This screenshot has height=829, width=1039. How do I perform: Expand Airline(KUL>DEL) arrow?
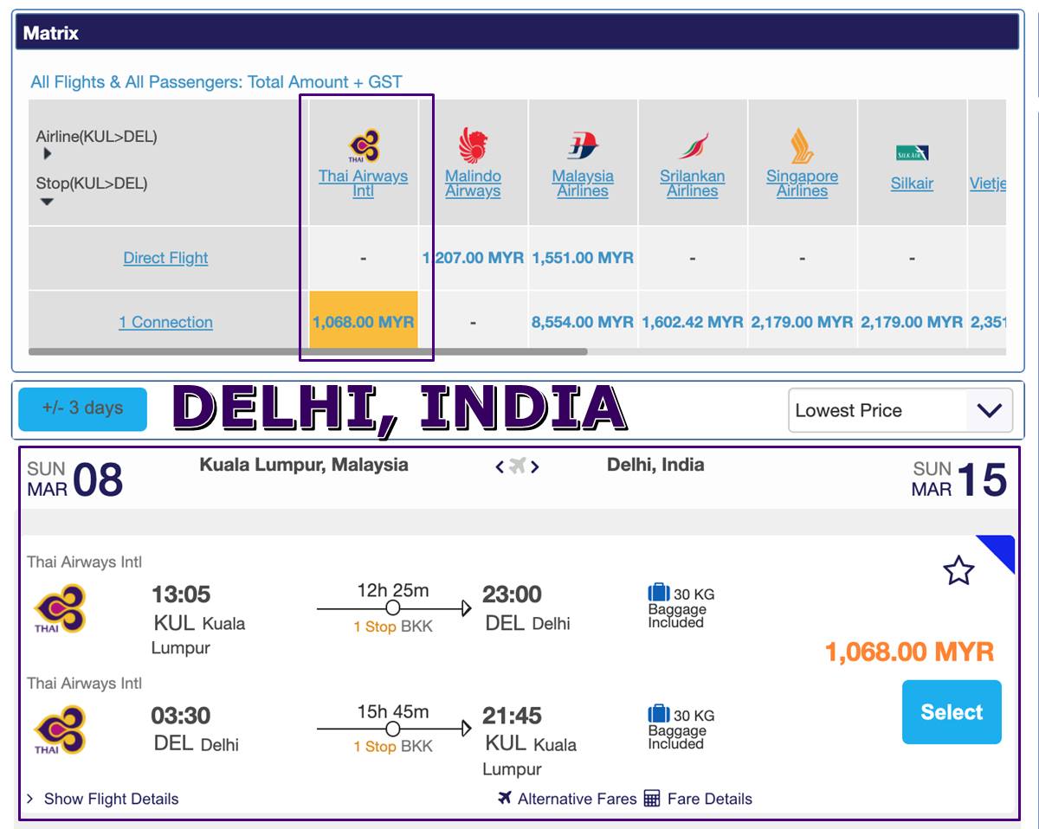point(48,154)
